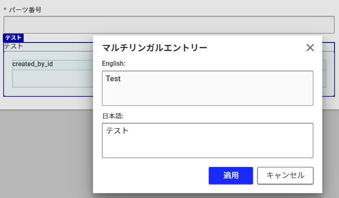Click the テスト group caption text
Image resolution: width=339 pixels, height=198 pixels.
coord(13,46)
